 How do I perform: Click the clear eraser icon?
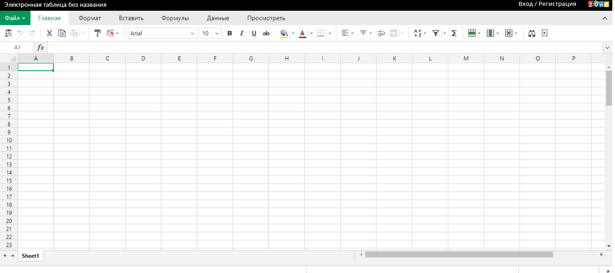pyautogui.click(x=110, y=33)
